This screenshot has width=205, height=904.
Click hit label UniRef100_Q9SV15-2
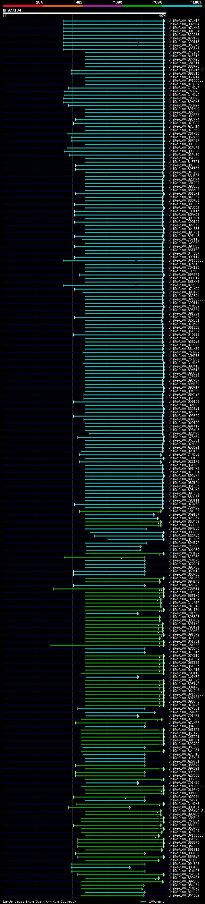coord(186,70)
